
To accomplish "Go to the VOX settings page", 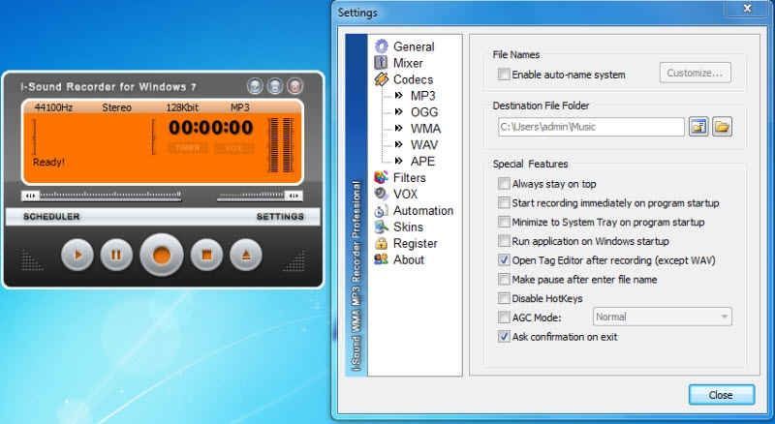I will coord(405,194).
